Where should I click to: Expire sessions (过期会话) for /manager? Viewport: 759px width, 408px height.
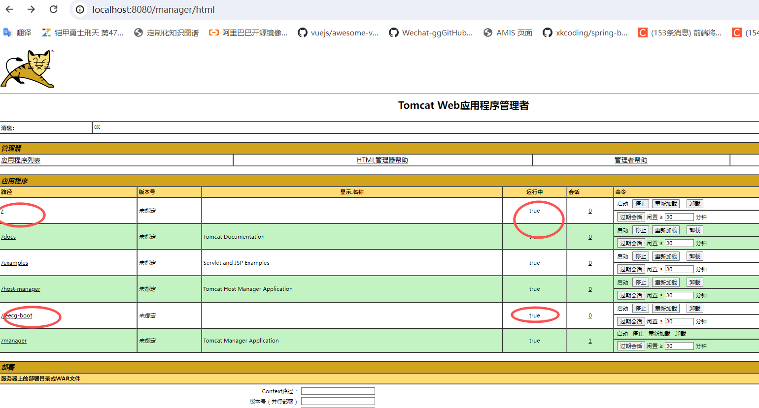[x=631, y=346]
